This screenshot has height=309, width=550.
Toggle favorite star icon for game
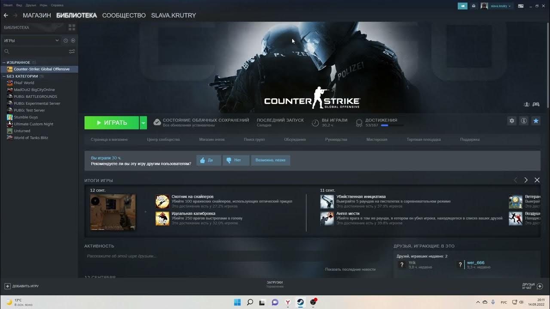click(x=536, y=121)
